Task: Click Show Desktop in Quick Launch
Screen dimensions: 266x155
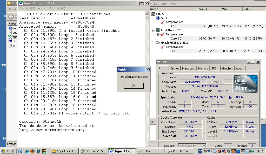Action: [x=20, y=151]
